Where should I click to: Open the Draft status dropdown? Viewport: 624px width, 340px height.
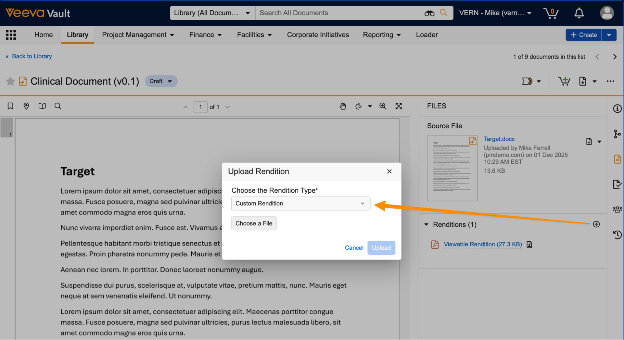[x=161, y=81]
